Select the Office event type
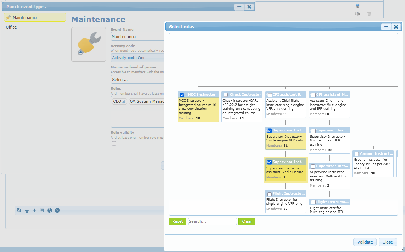Screen dimensions: 405x252 point(11,27)
